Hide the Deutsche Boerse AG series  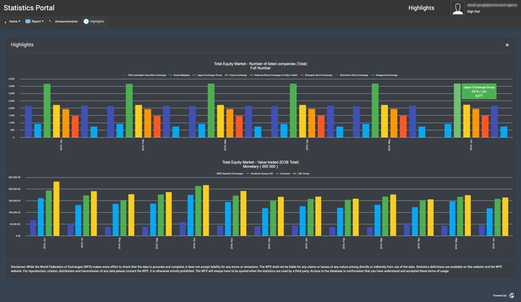pos(260,173)
